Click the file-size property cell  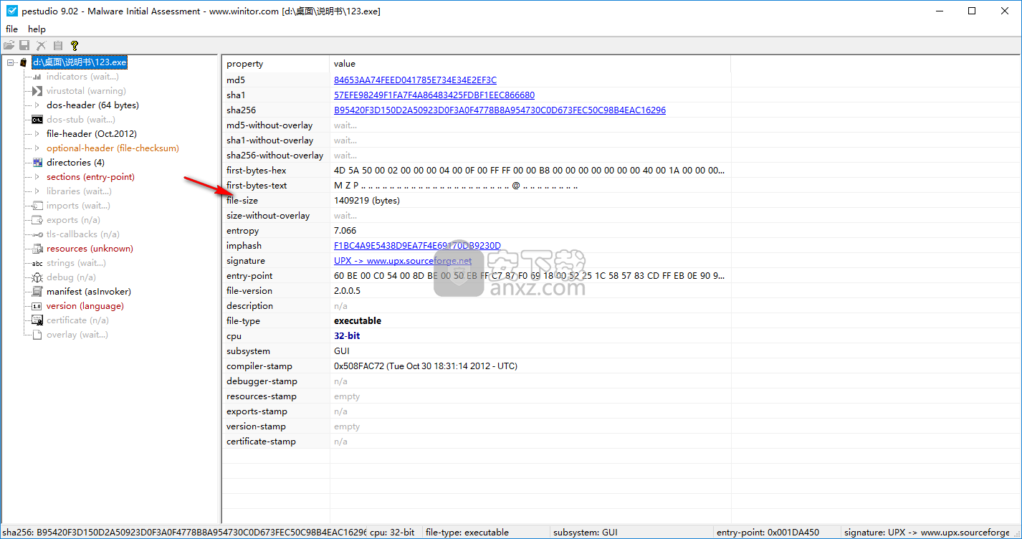(x=276, y=201)
